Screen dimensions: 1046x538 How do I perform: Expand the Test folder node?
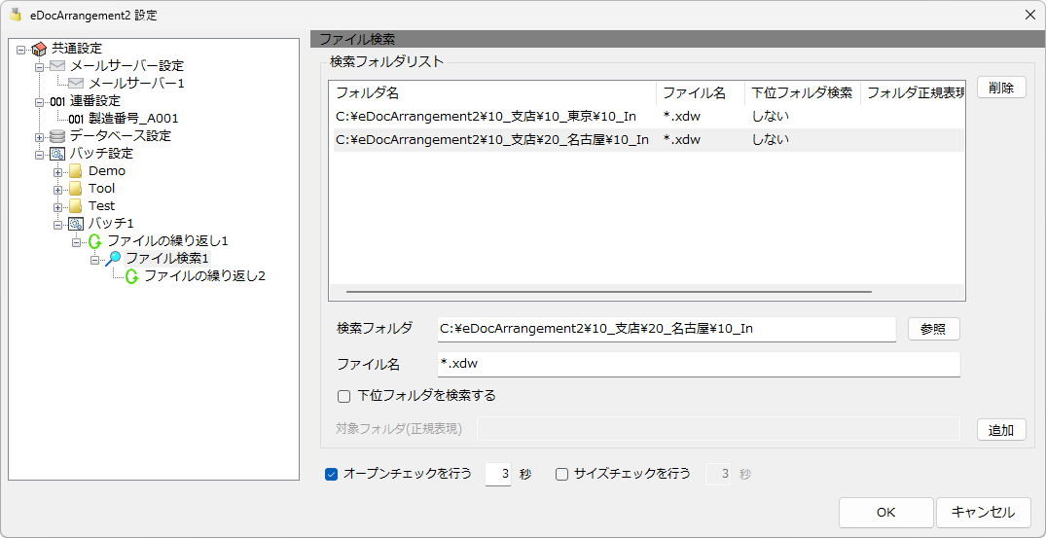click(57, 206)
